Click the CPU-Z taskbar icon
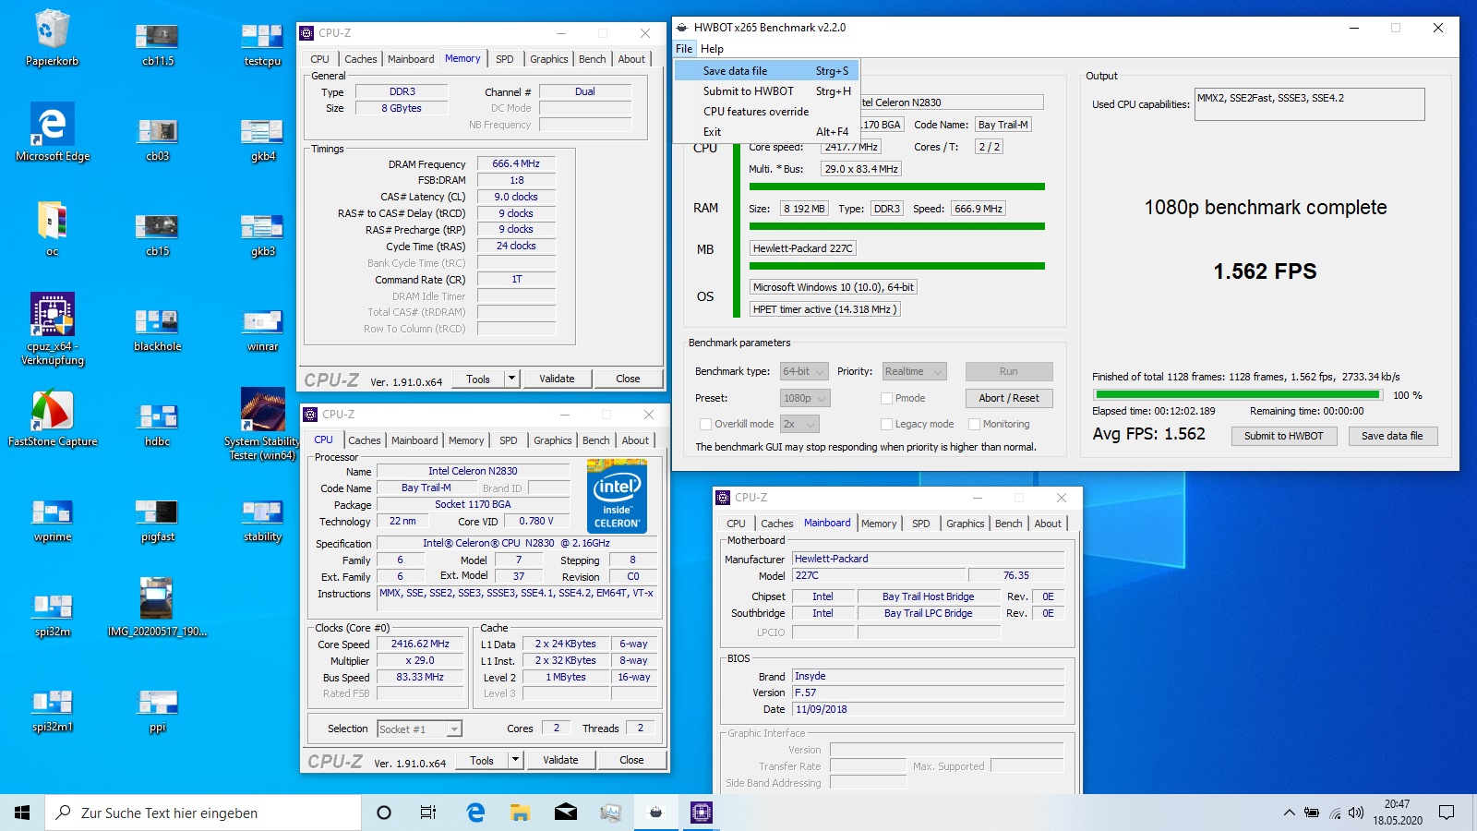The image size is (1477, 831). (x=702, y=813)
